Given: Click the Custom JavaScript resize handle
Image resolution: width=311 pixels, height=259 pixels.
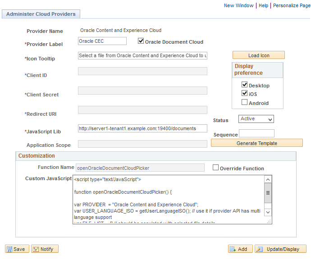Looking at the screenshot, I should (x=269, y=221).
